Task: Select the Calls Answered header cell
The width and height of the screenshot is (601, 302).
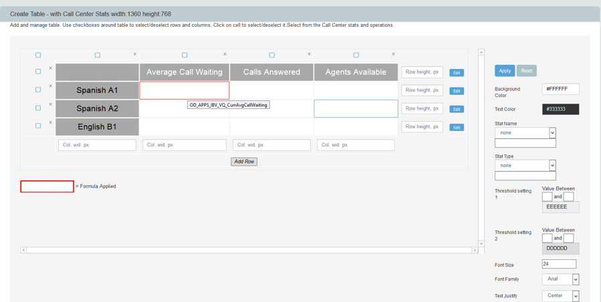Action: pyautogui.click(x=271, y=72)
